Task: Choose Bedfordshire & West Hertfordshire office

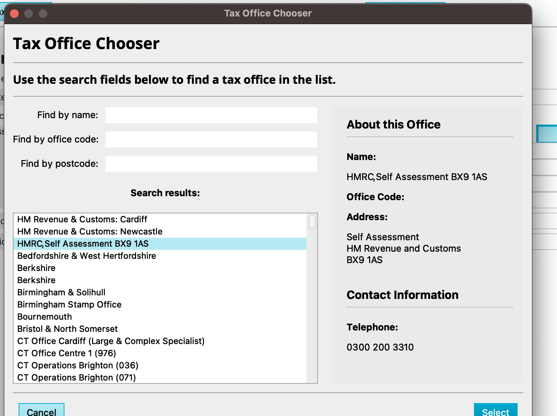Action: (x=87, y=256)
